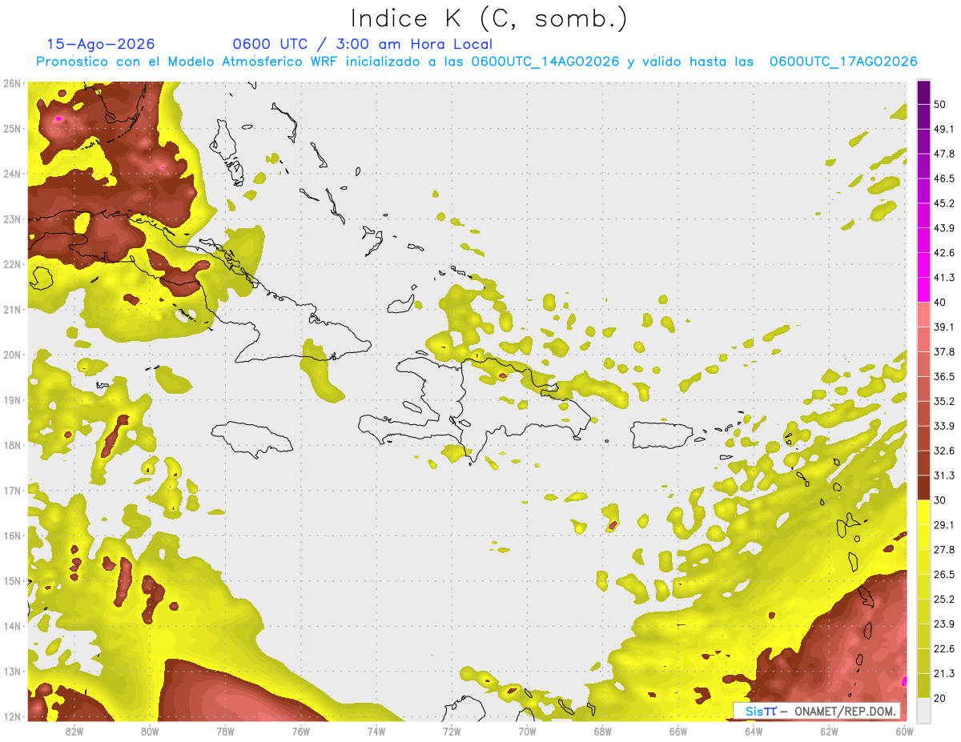Click the 74W longitude label
The width and height of the screenshot is (961, 742).
[x=376, y=732]
